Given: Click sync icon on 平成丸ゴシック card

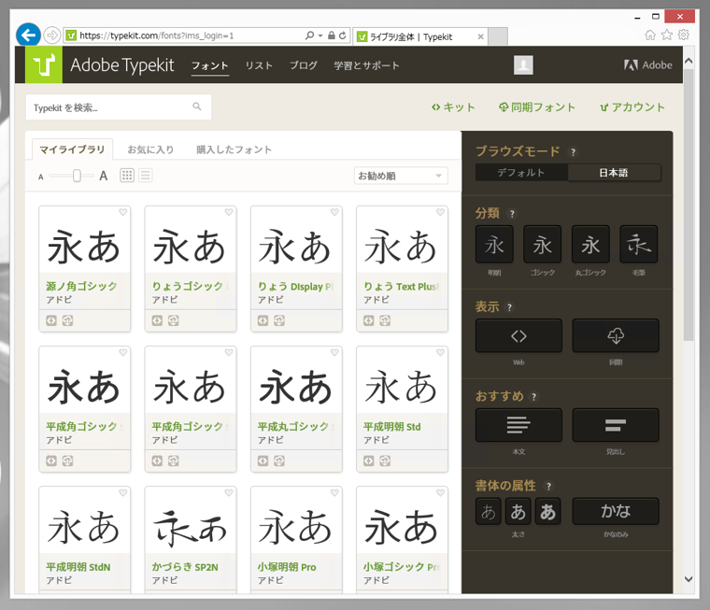Looking at the screenshot, I should [x=279, y=461].
